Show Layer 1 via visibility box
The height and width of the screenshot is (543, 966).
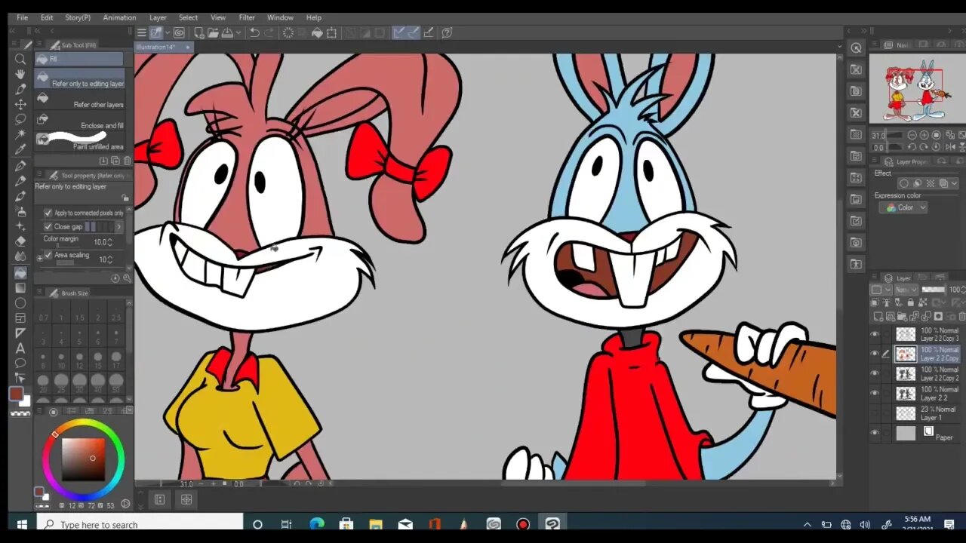pos(875,413)
